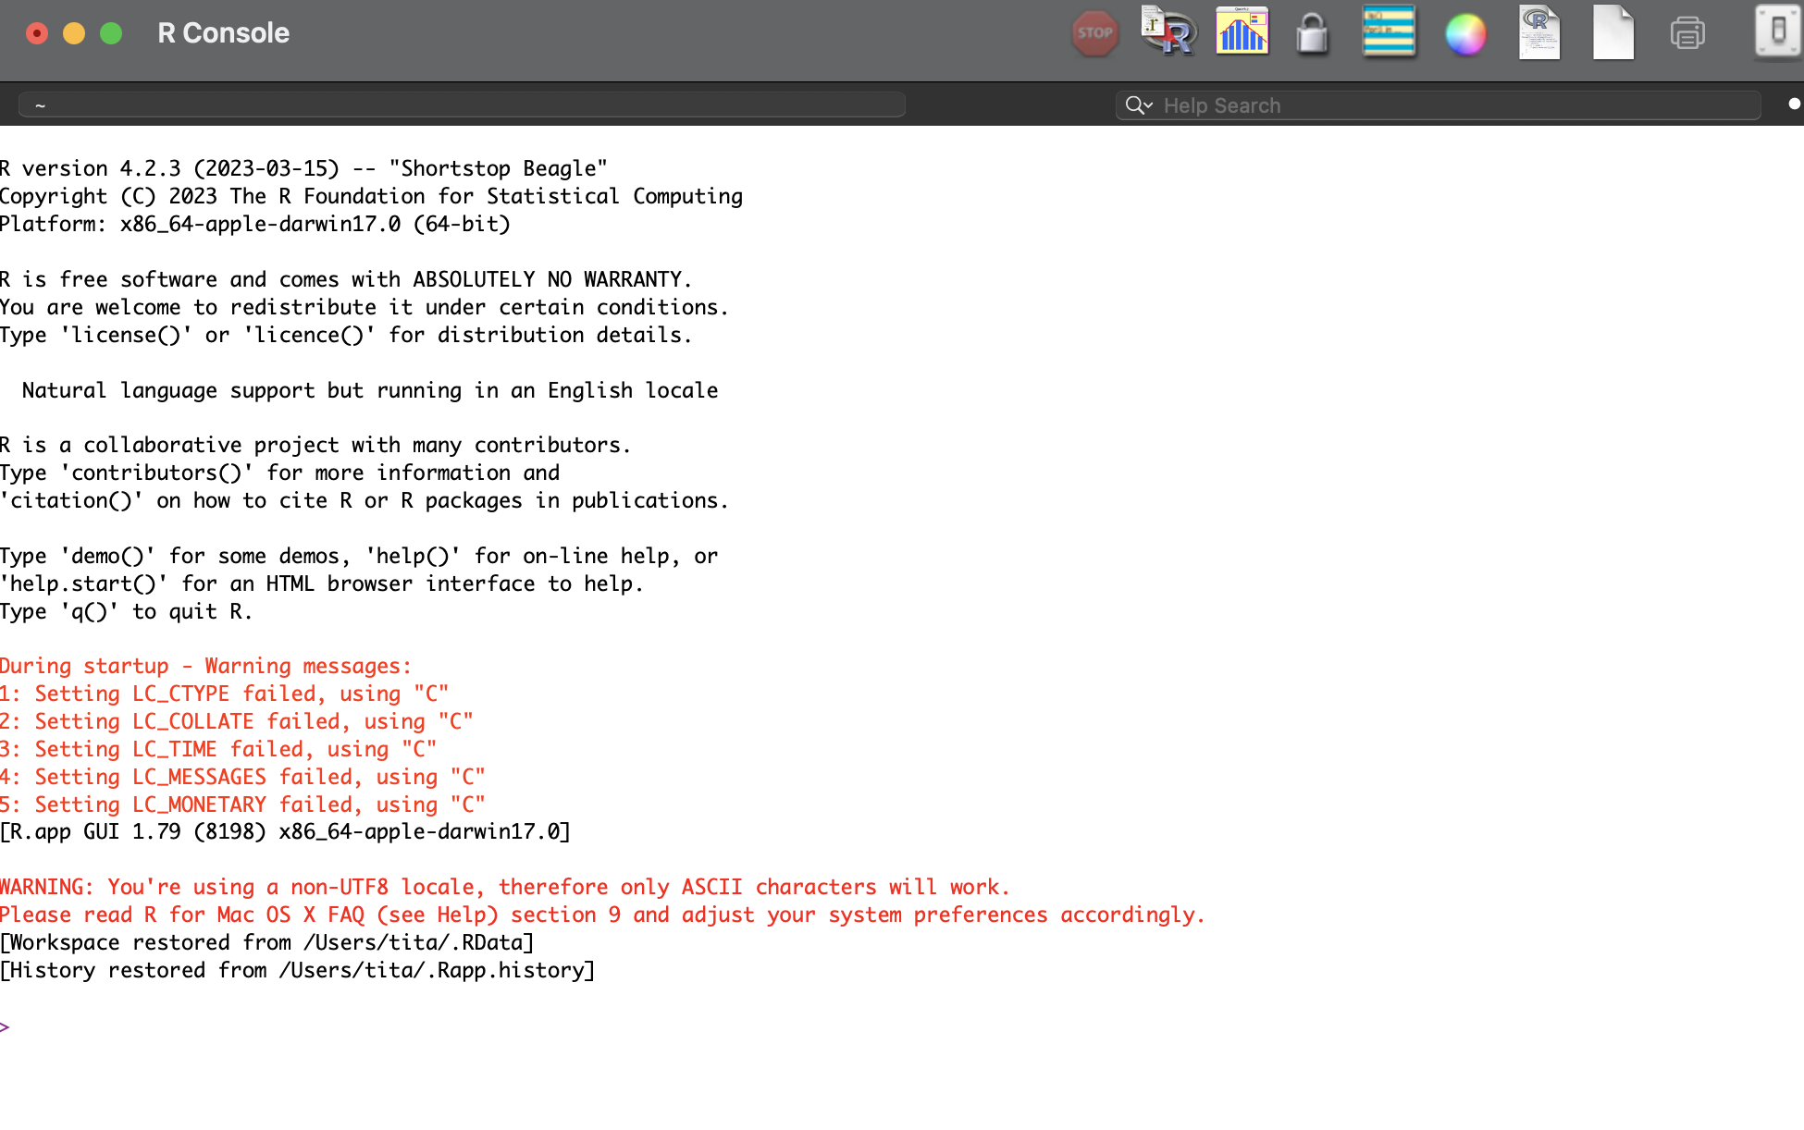Click the Source R script icon

coord(1168,33)
